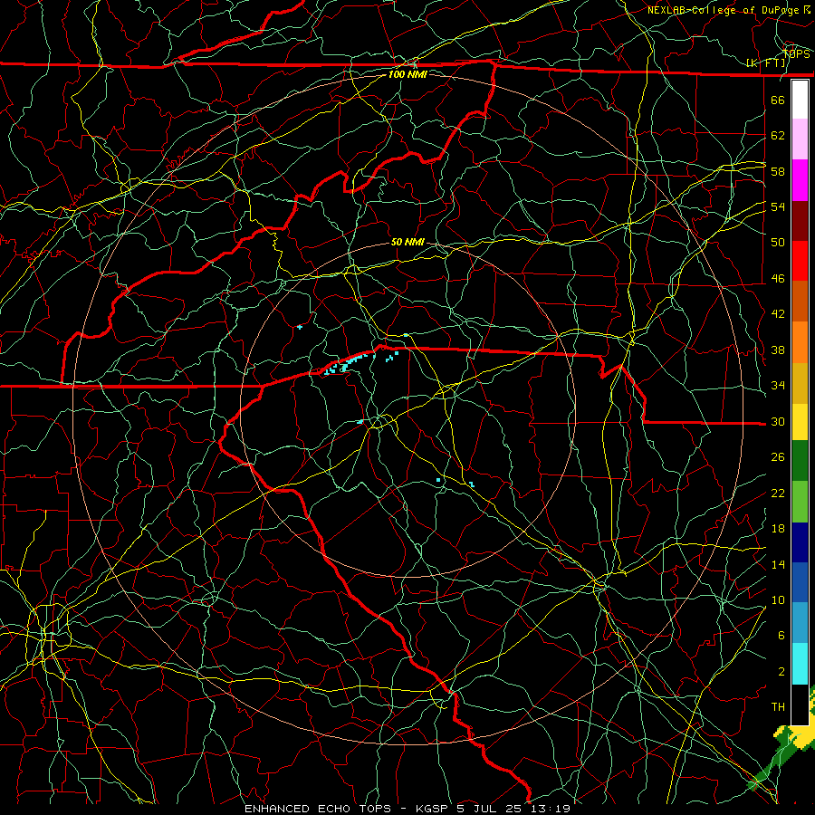Click the black TH legend swatch
Viewport: 815px width, 815px height.
click(800, 705)
